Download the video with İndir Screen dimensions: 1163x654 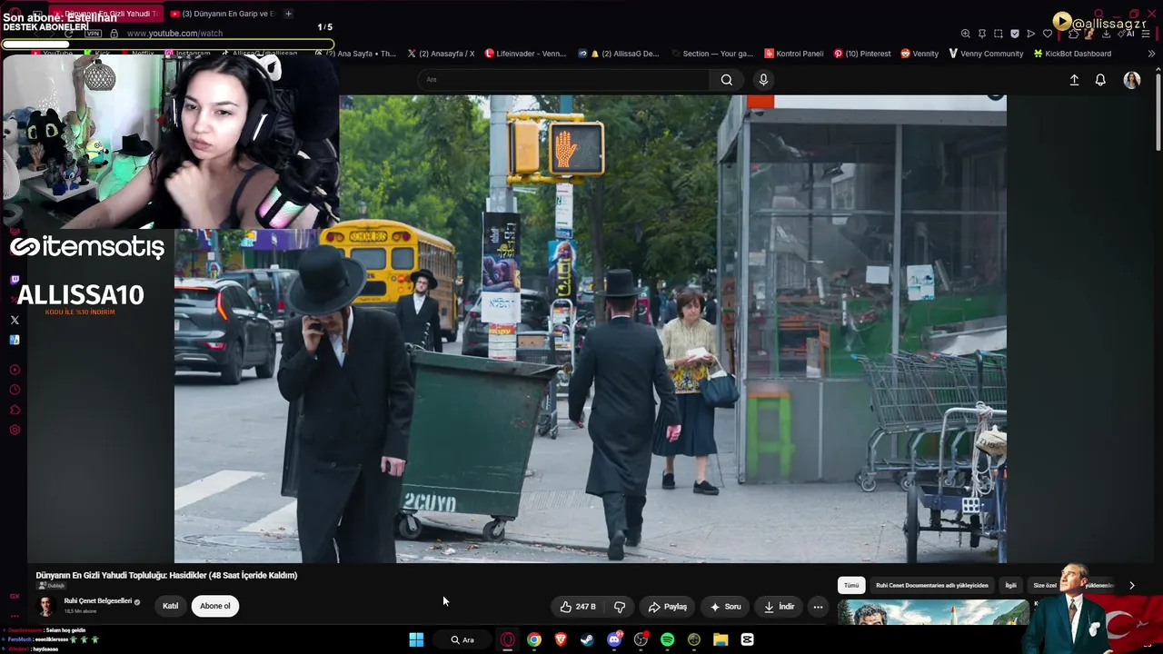[x=780, y=607]
